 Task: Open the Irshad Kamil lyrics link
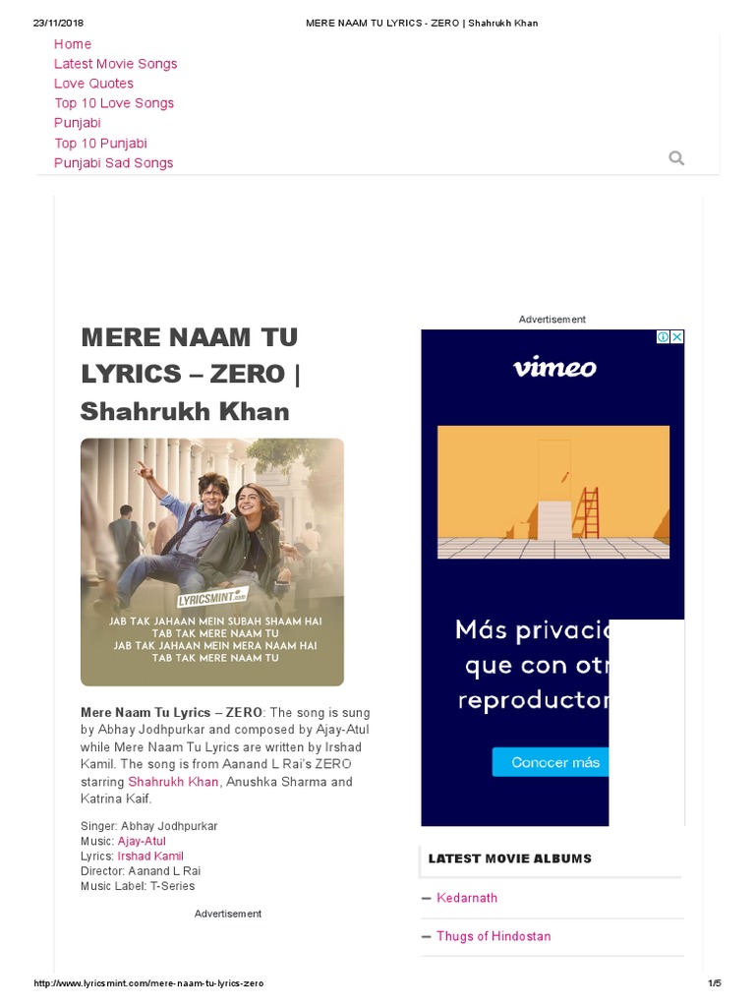(x=150, y=857)
